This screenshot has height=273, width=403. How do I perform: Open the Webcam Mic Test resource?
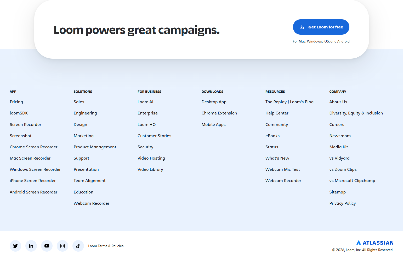282,169
